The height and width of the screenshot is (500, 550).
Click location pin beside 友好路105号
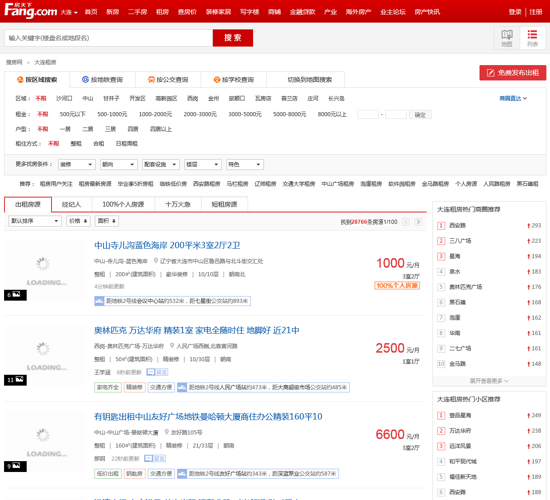(166, 432)
